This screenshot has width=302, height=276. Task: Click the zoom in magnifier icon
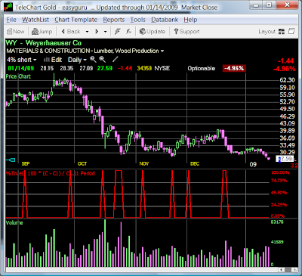[x=94, y=60]
